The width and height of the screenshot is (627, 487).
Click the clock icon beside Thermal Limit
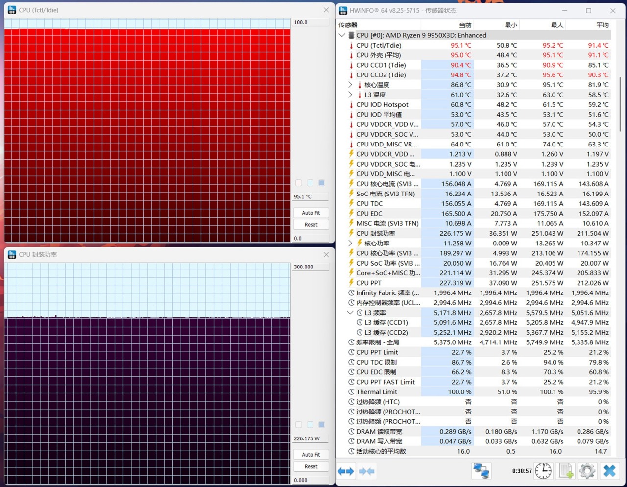[351, 392]
